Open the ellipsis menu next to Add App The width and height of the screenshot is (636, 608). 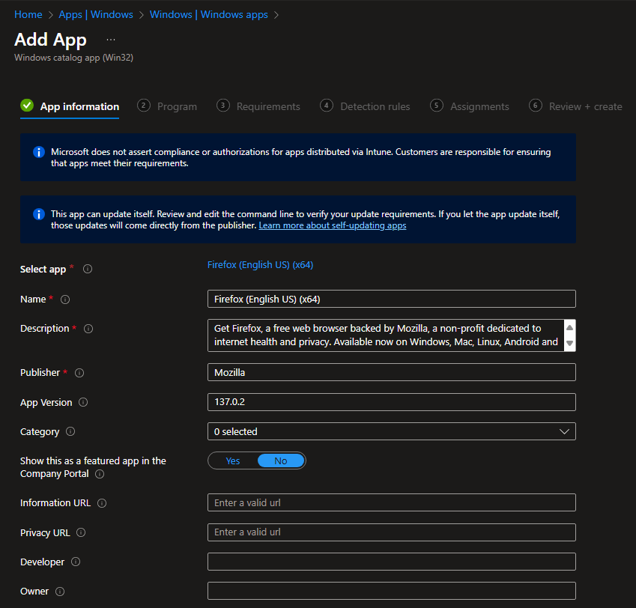[x=111, y=39]
